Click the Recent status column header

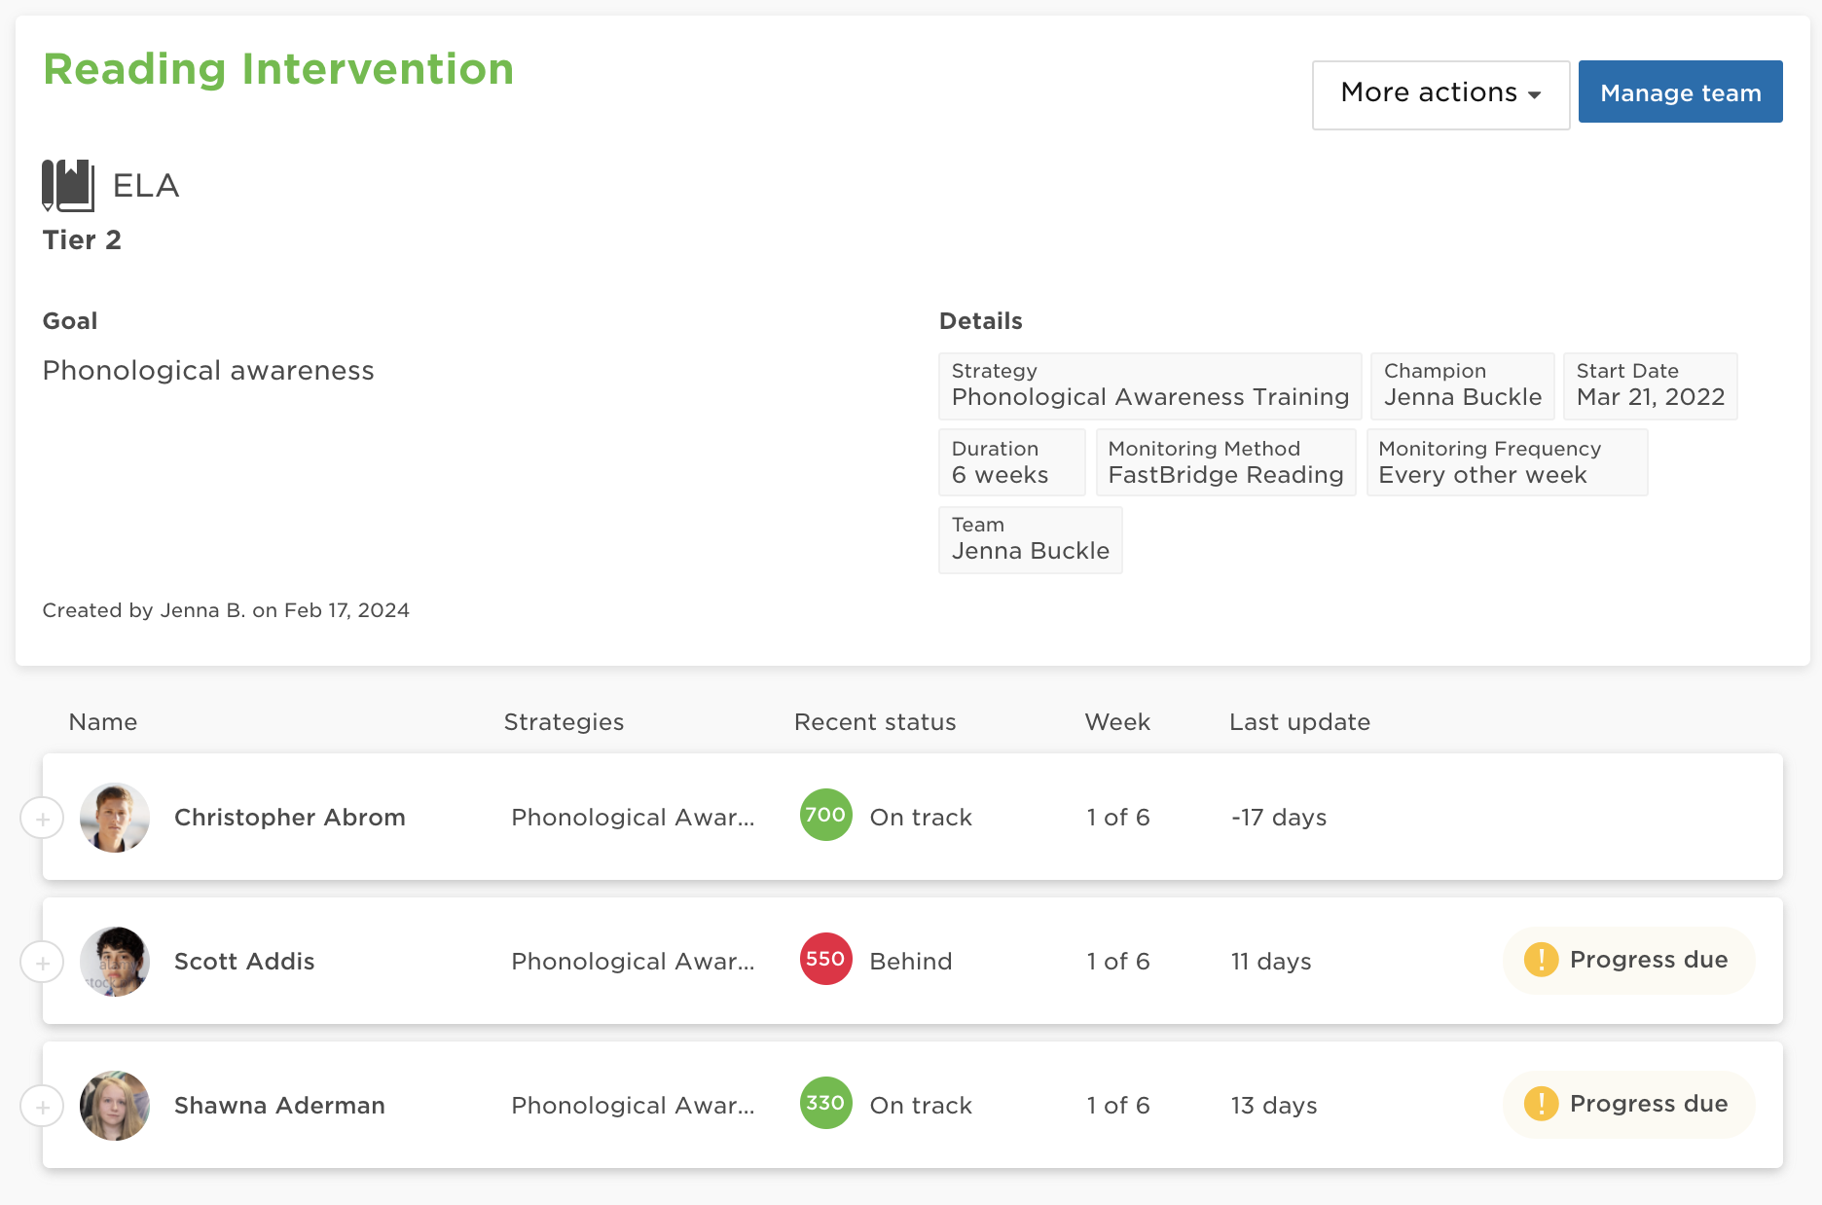click(874, 722)
